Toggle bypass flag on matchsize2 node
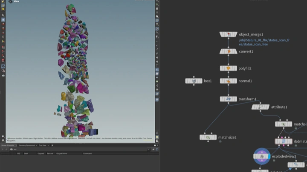Screen dimensions: 307x172 pyautogui.click(x=201, y=138)
